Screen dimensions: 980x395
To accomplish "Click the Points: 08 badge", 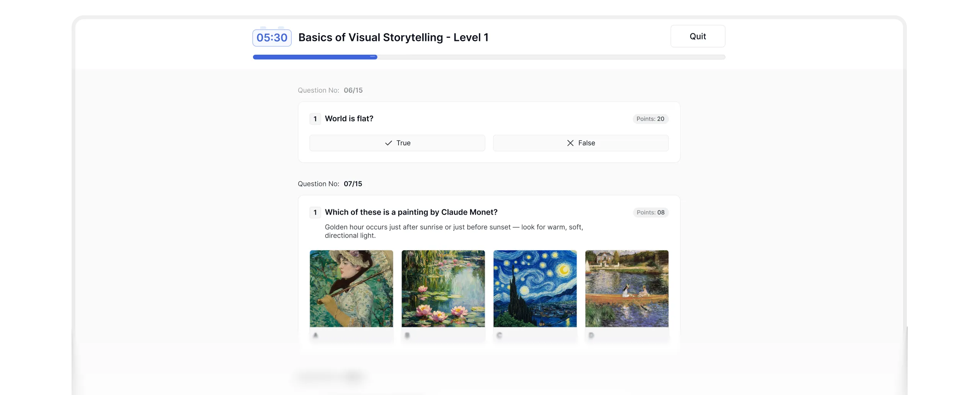I will [650, 212].
